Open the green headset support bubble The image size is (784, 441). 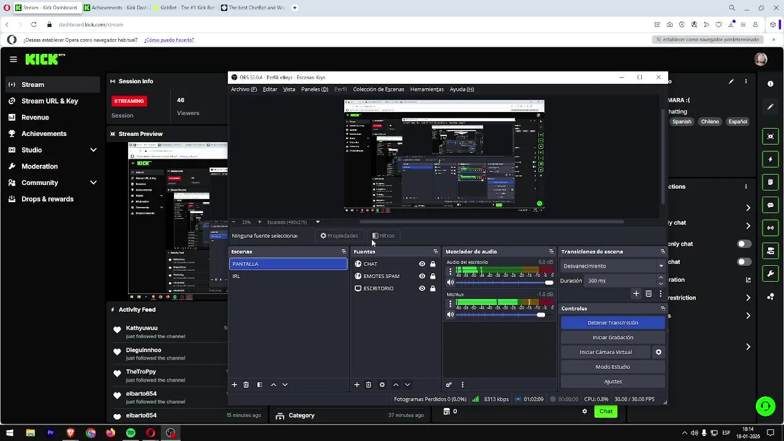click(765, 405)
